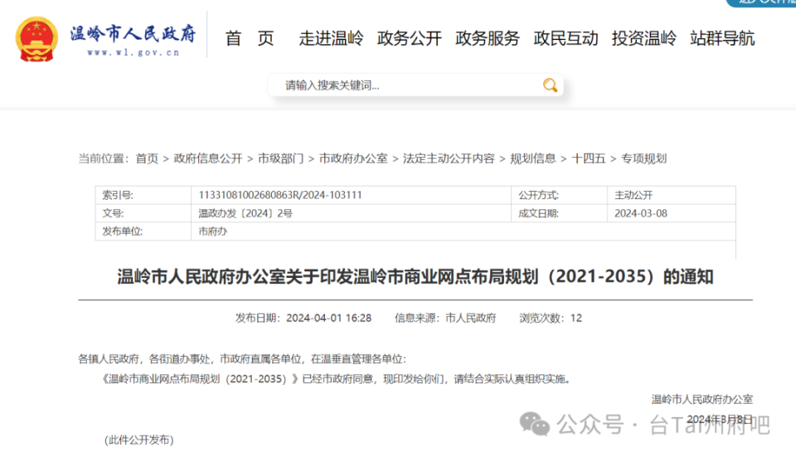
Task: Click the document number 温政办发〔2024〕2号
Action: click(x=245, y=213)
